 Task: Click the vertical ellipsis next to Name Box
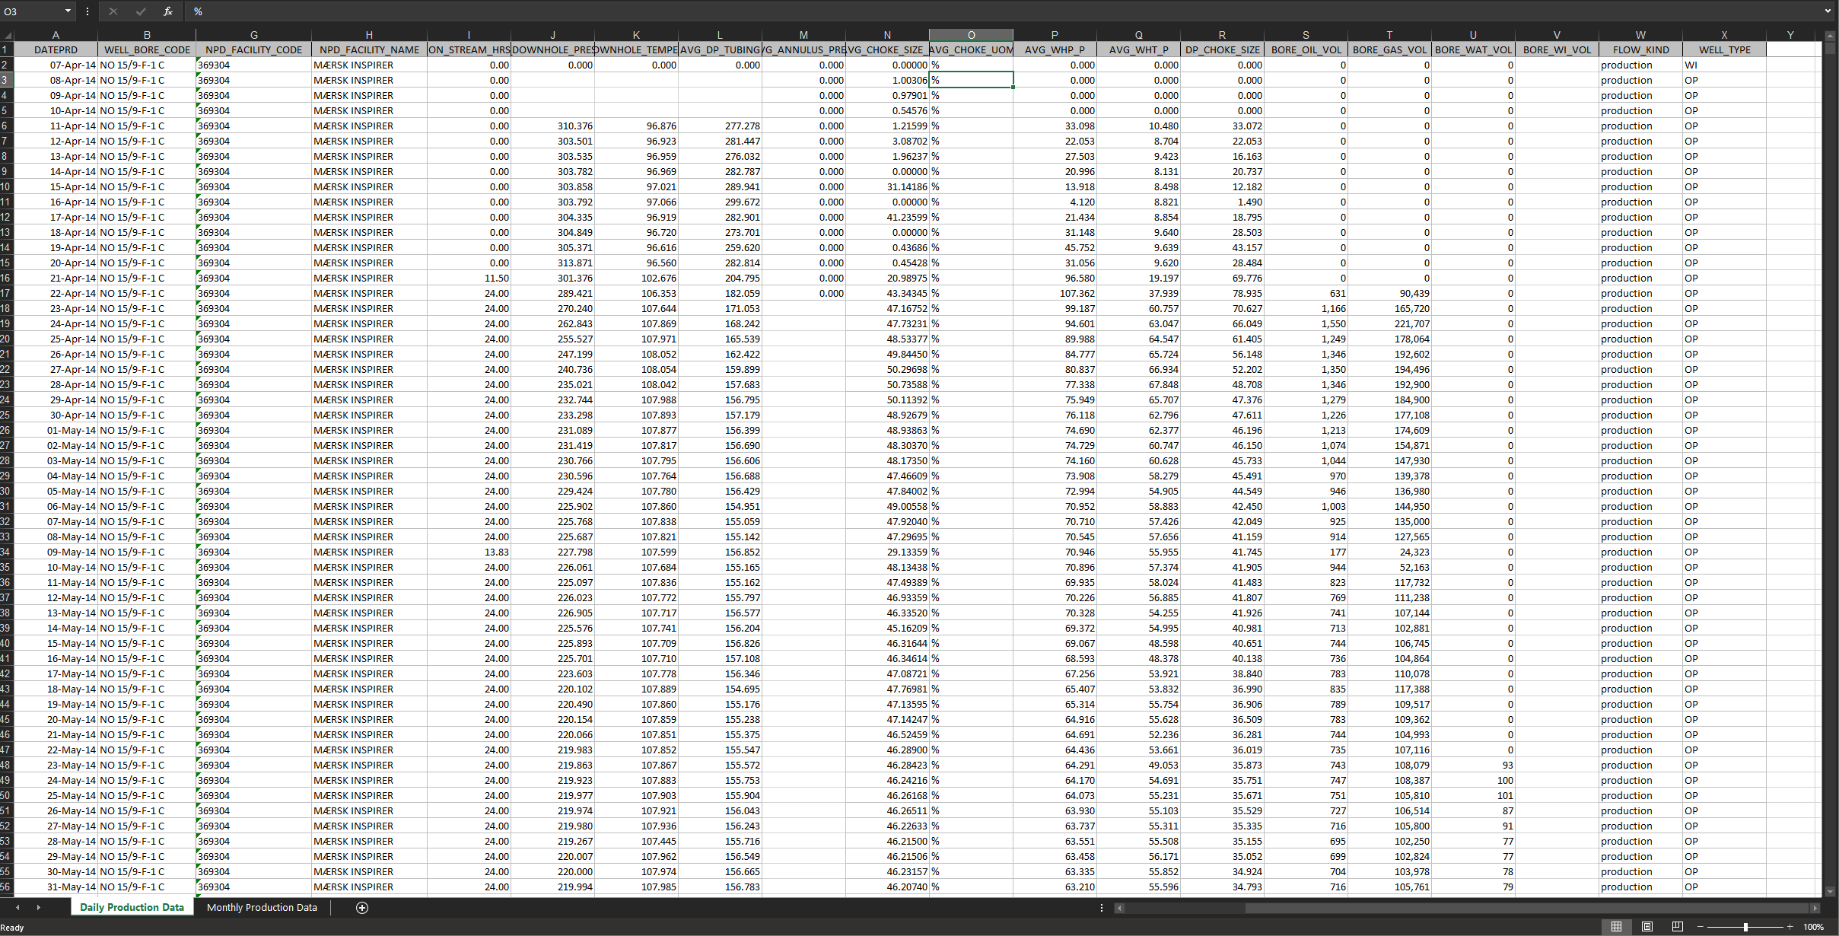(x=87, y=11)
